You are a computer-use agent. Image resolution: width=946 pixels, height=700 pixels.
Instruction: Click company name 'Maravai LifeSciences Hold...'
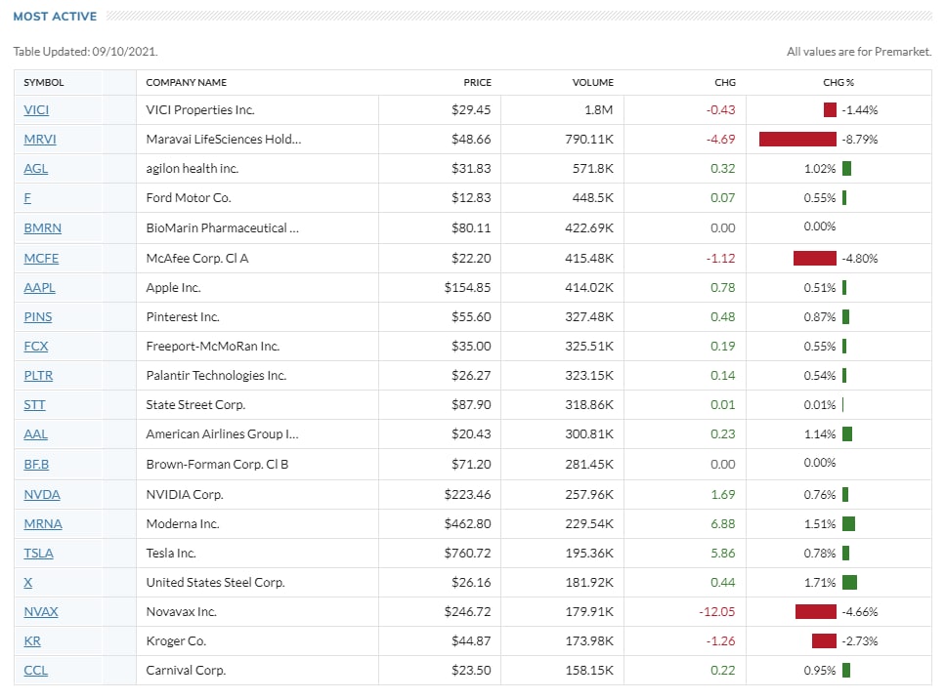coord(223,140)
